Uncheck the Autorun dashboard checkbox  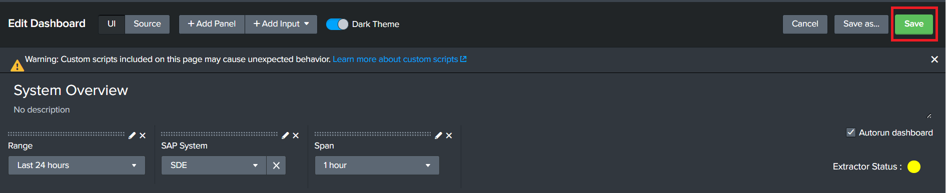tap(850, 132)
